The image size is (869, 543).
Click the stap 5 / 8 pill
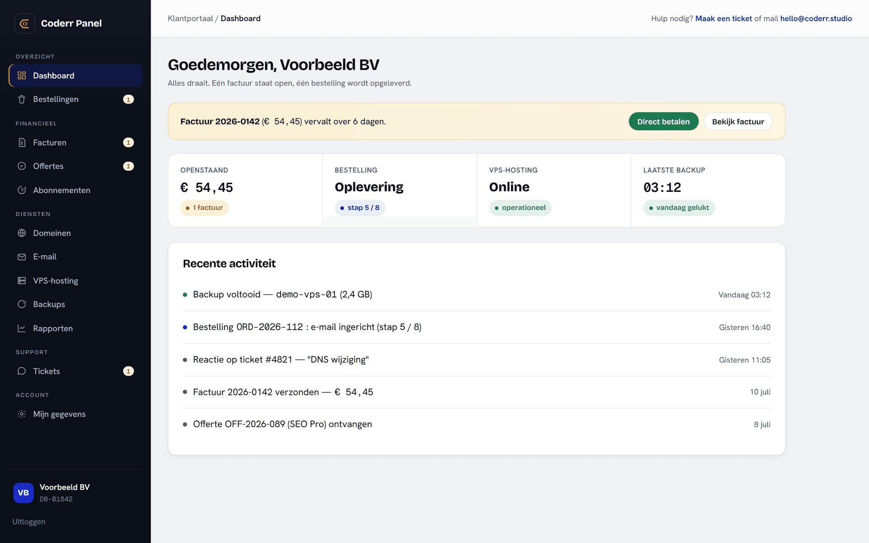tap(360, 208)
